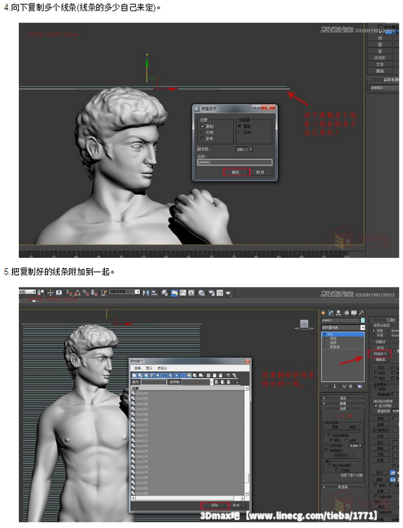Click the teapot Render Production icon
403x528 pixels.
pos(229,293)
